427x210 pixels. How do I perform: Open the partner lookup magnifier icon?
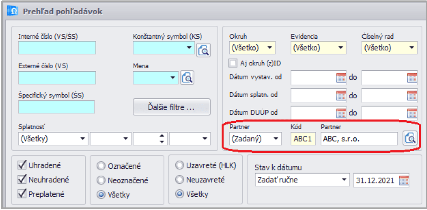point(409,138)
